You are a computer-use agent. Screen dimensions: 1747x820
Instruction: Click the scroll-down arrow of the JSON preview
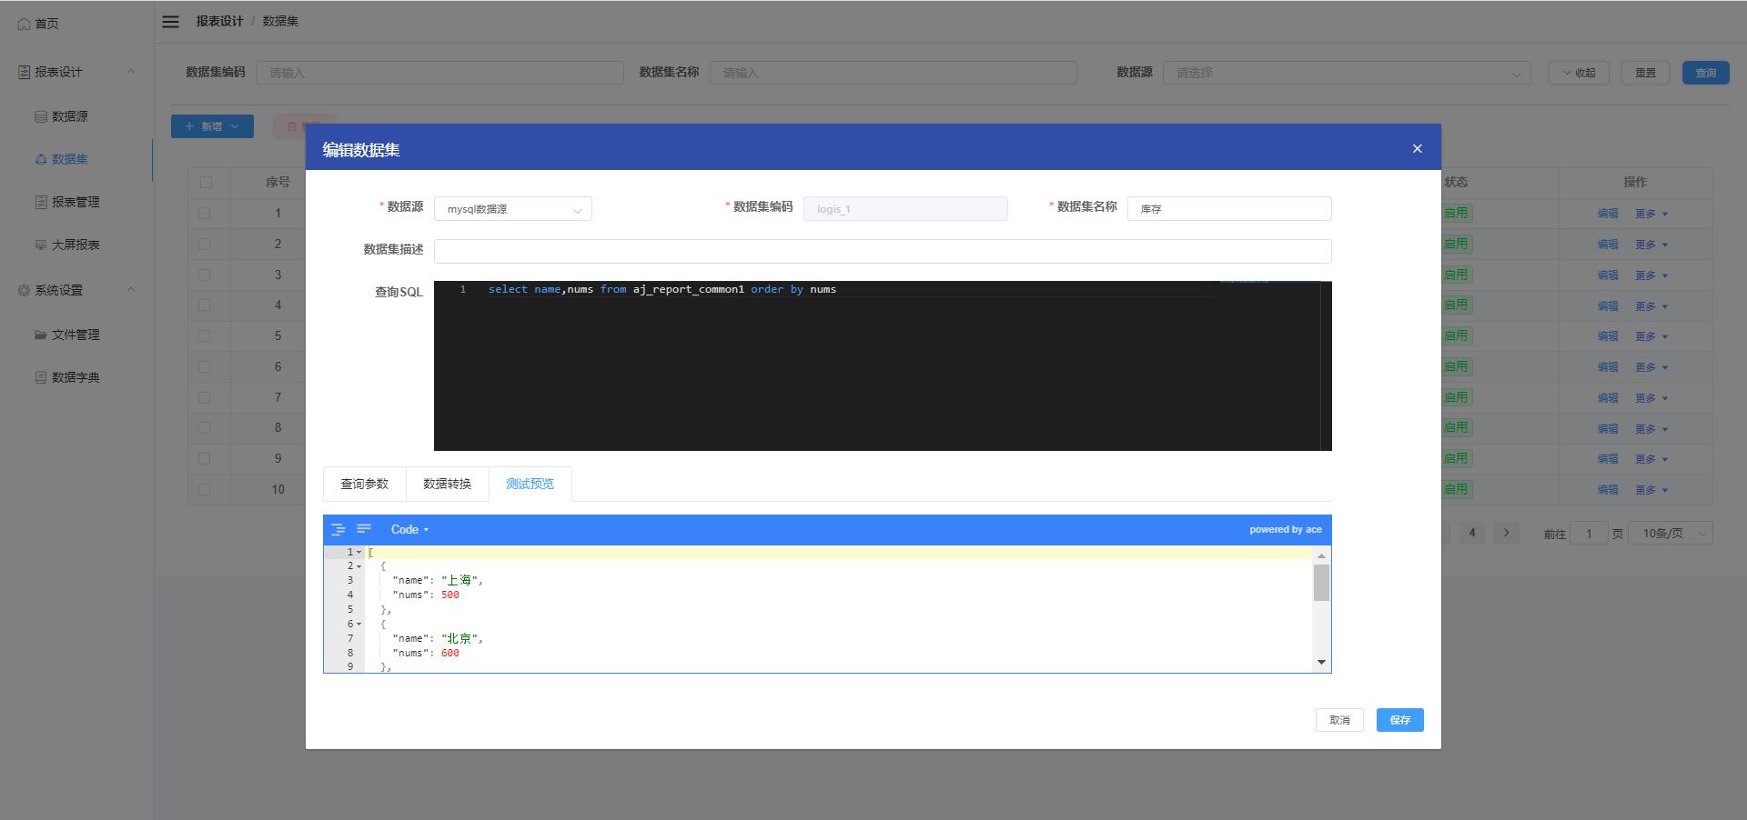[x=1321, y=663]
